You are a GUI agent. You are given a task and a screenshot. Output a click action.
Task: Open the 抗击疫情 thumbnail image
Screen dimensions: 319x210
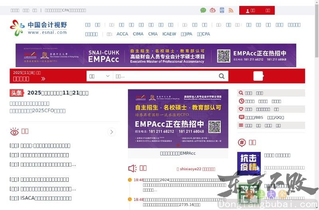point(249,164)
